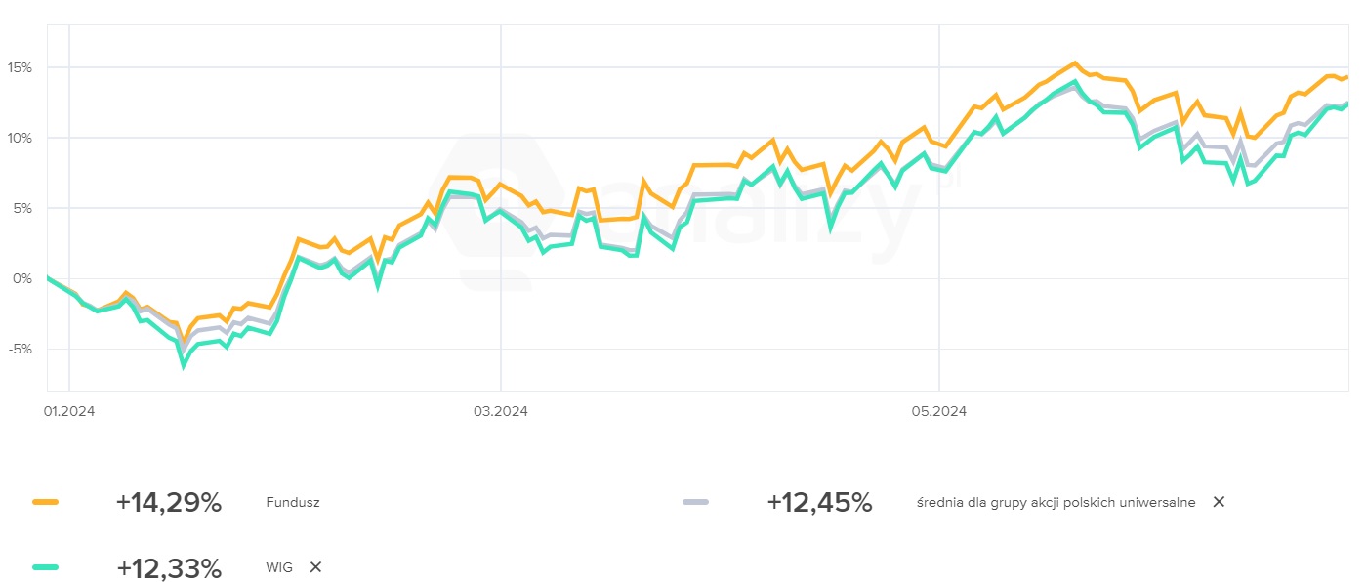Remove the WIG benchmark with its X icon
1366x582 pixels.
coord(315,567)
